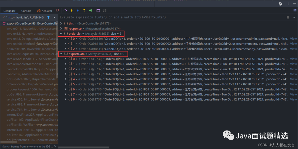Click the Evaluate expression input field
The width and height of the screenshot is (298, 149).
pyautogui.click(x=166, y=17)
